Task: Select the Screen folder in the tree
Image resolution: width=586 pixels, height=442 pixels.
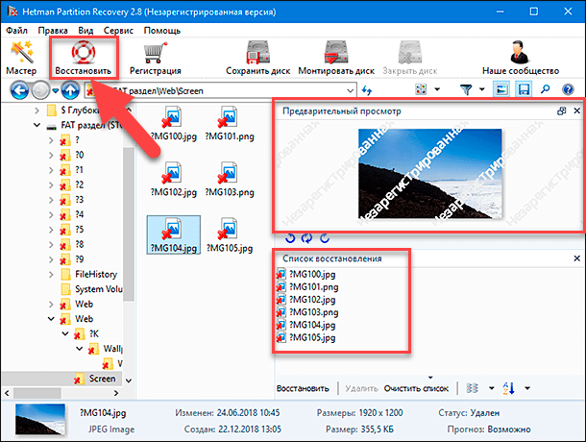Action: point(95,379)
